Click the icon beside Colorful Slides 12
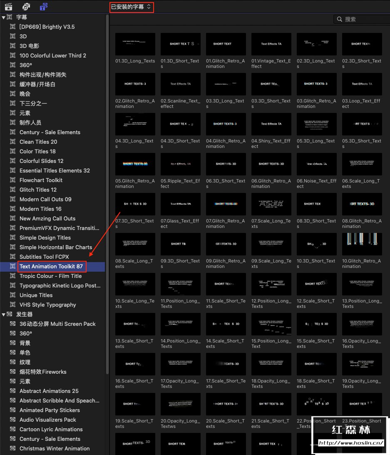The image size is (390, 455). 13,161
